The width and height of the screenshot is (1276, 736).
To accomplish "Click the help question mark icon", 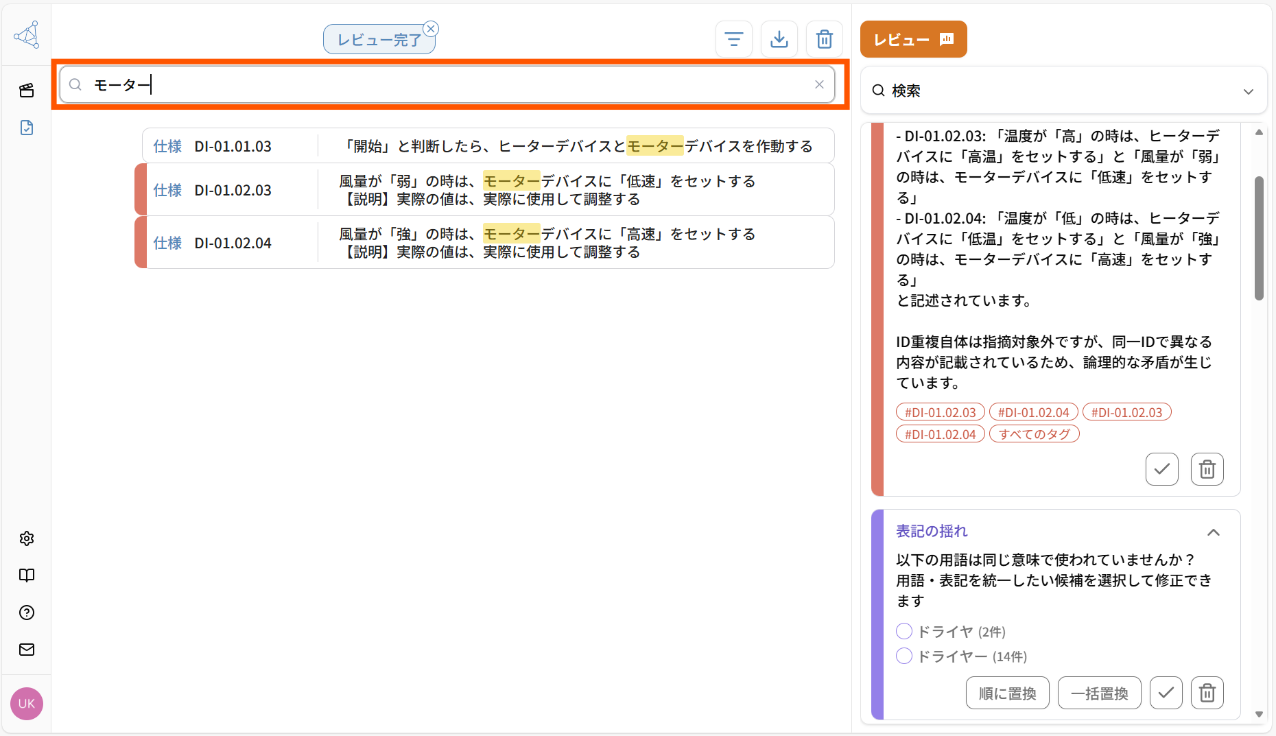I will tap(26, 613).
